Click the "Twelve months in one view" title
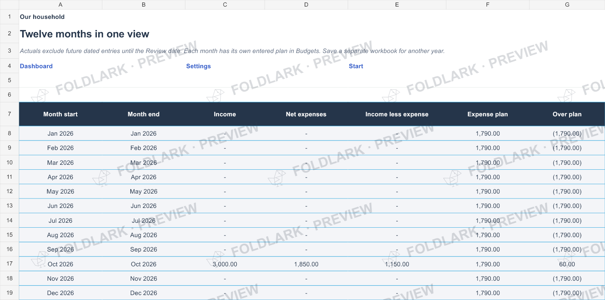Screen dimensions: 605x300 85,34
